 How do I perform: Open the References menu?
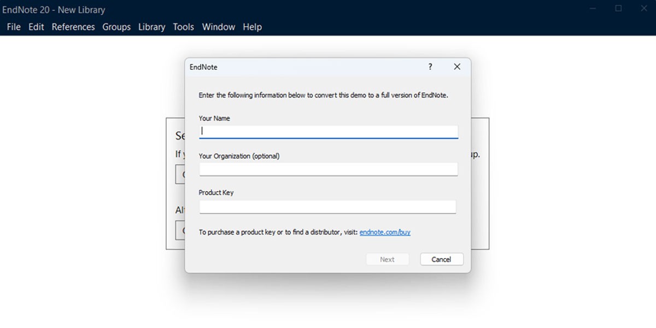[x=73, y=26]
